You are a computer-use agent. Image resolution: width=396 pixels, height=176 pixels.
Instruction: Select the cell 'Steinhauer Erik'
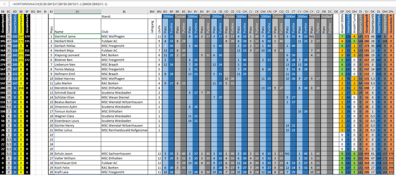(77, 163)
